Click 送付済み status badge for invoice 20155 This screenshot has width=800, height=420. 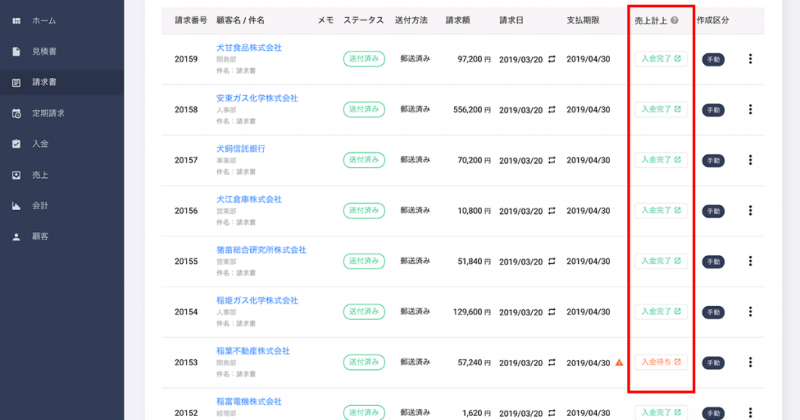click(x=364, y=261)
